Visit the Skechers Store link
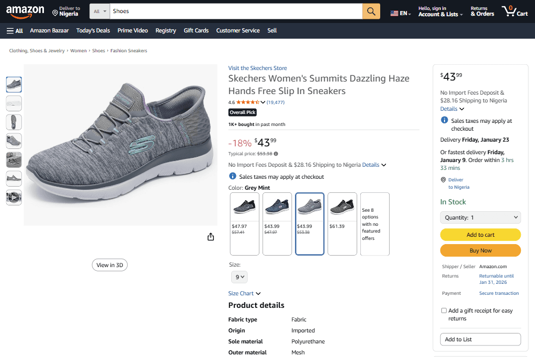This screenshot has height=357, width=535. pos(257,68)
